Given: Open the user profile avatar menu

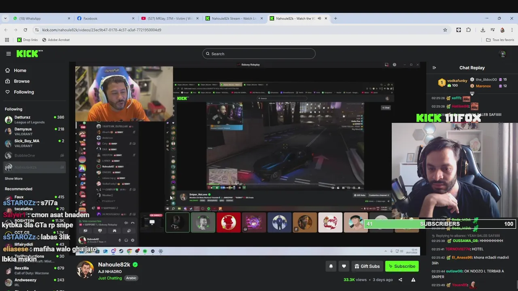Looking at the screenshot, I should pos(503,54).
